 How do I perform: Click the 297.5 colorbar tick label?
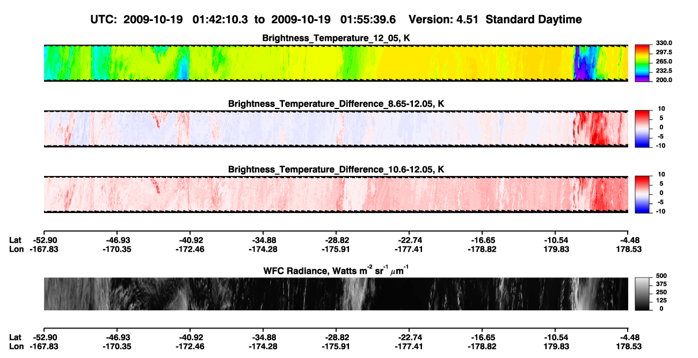664,53
